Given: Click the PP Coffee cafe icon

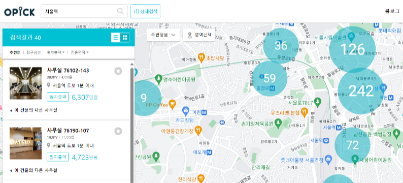Looking at the screenshot, I should point(172,104).
